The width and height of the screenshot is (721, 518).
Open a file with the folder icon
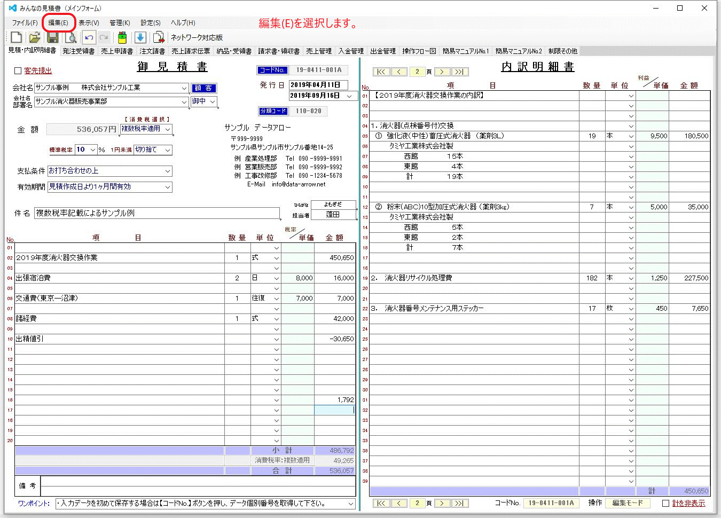point(35,37)
